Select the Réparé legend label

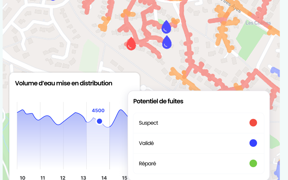(147, 164)
